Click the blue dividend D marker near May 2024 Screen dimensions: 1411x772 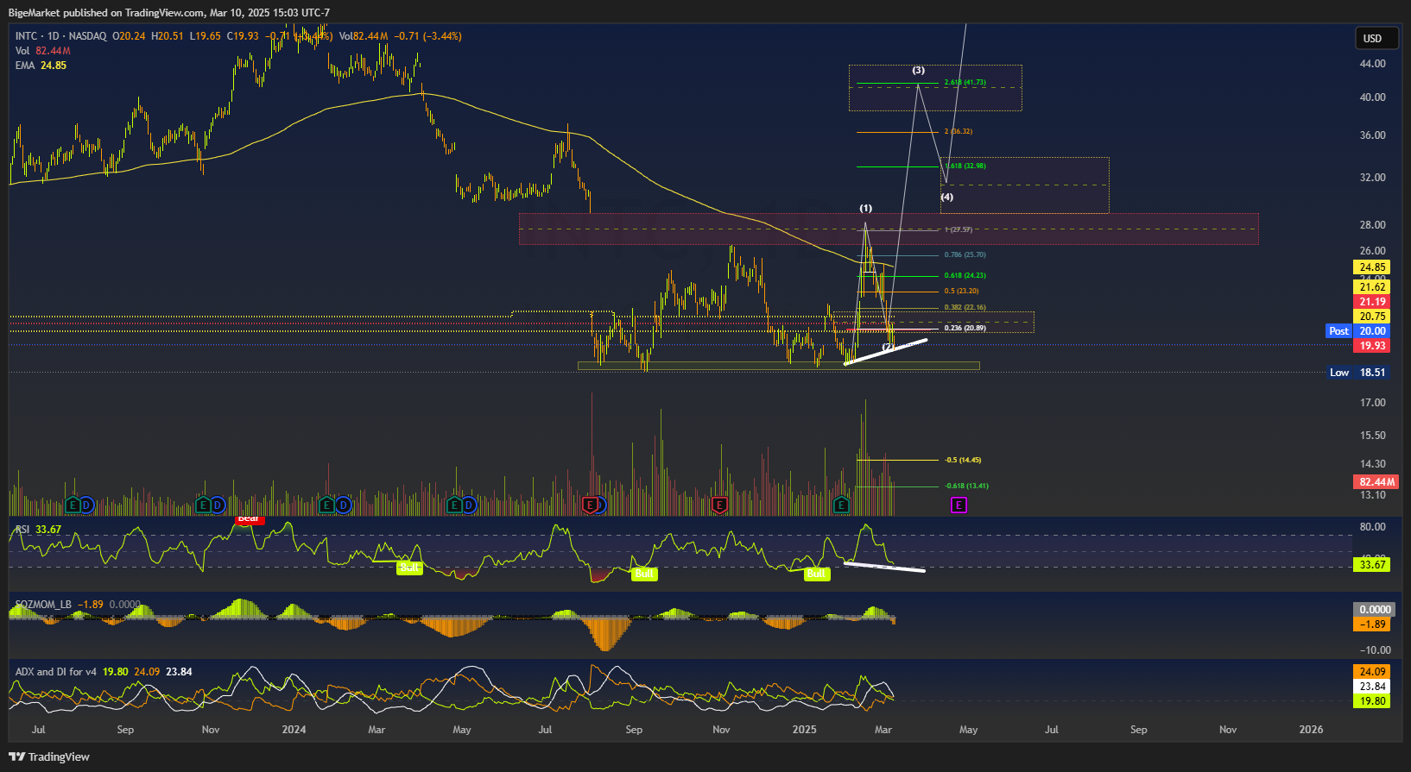469,505
